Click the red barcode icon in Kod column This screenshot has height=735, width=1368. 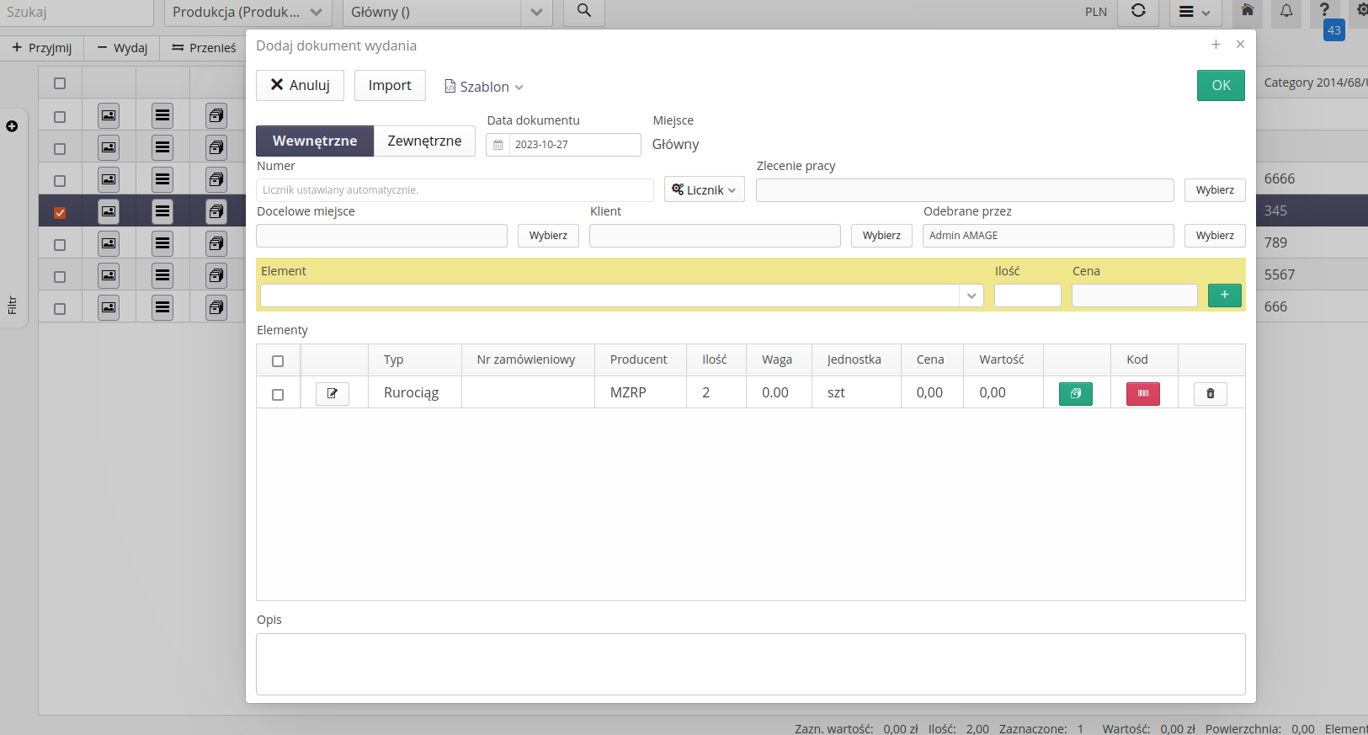[1142, 393]
